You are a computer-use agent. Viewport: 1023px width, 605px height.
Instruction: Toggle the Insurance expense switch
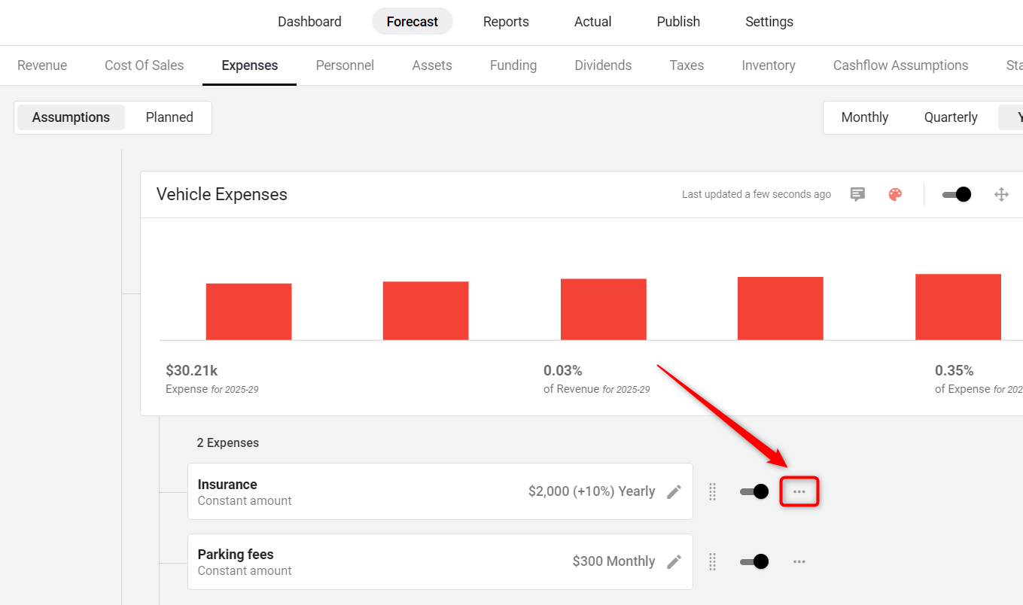[754, 491]
